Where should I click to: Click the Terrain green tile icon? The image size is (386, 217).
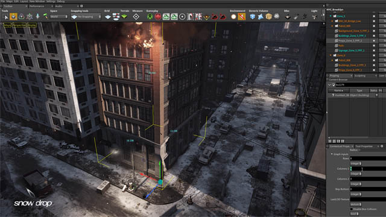point(124,16)
